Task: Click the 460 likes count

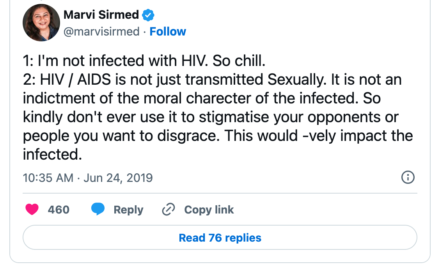Action: tap(59, 210)
